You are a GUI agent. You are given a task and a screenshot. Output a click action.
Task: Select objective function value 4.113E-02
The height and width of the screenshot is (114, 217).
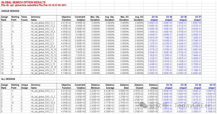click(x=66, y=61)
